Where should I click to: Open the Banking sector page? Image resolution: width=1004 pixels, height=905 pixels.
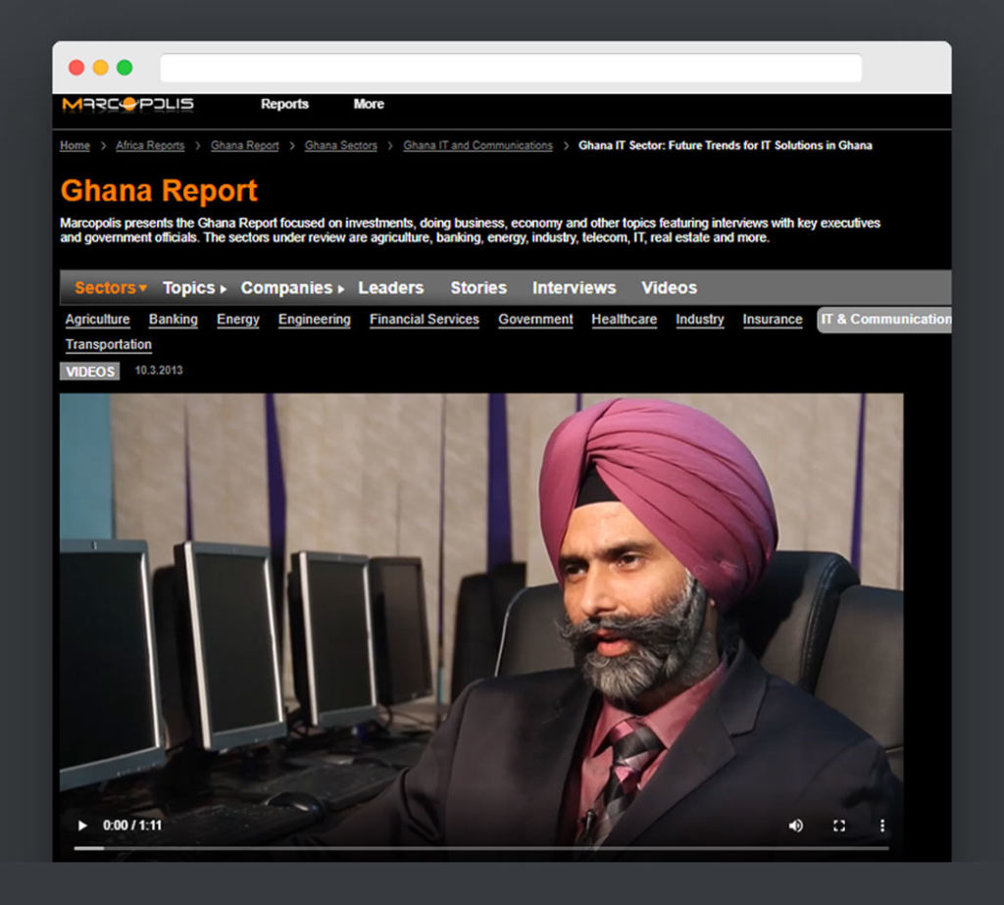click(x=173, y=320)
